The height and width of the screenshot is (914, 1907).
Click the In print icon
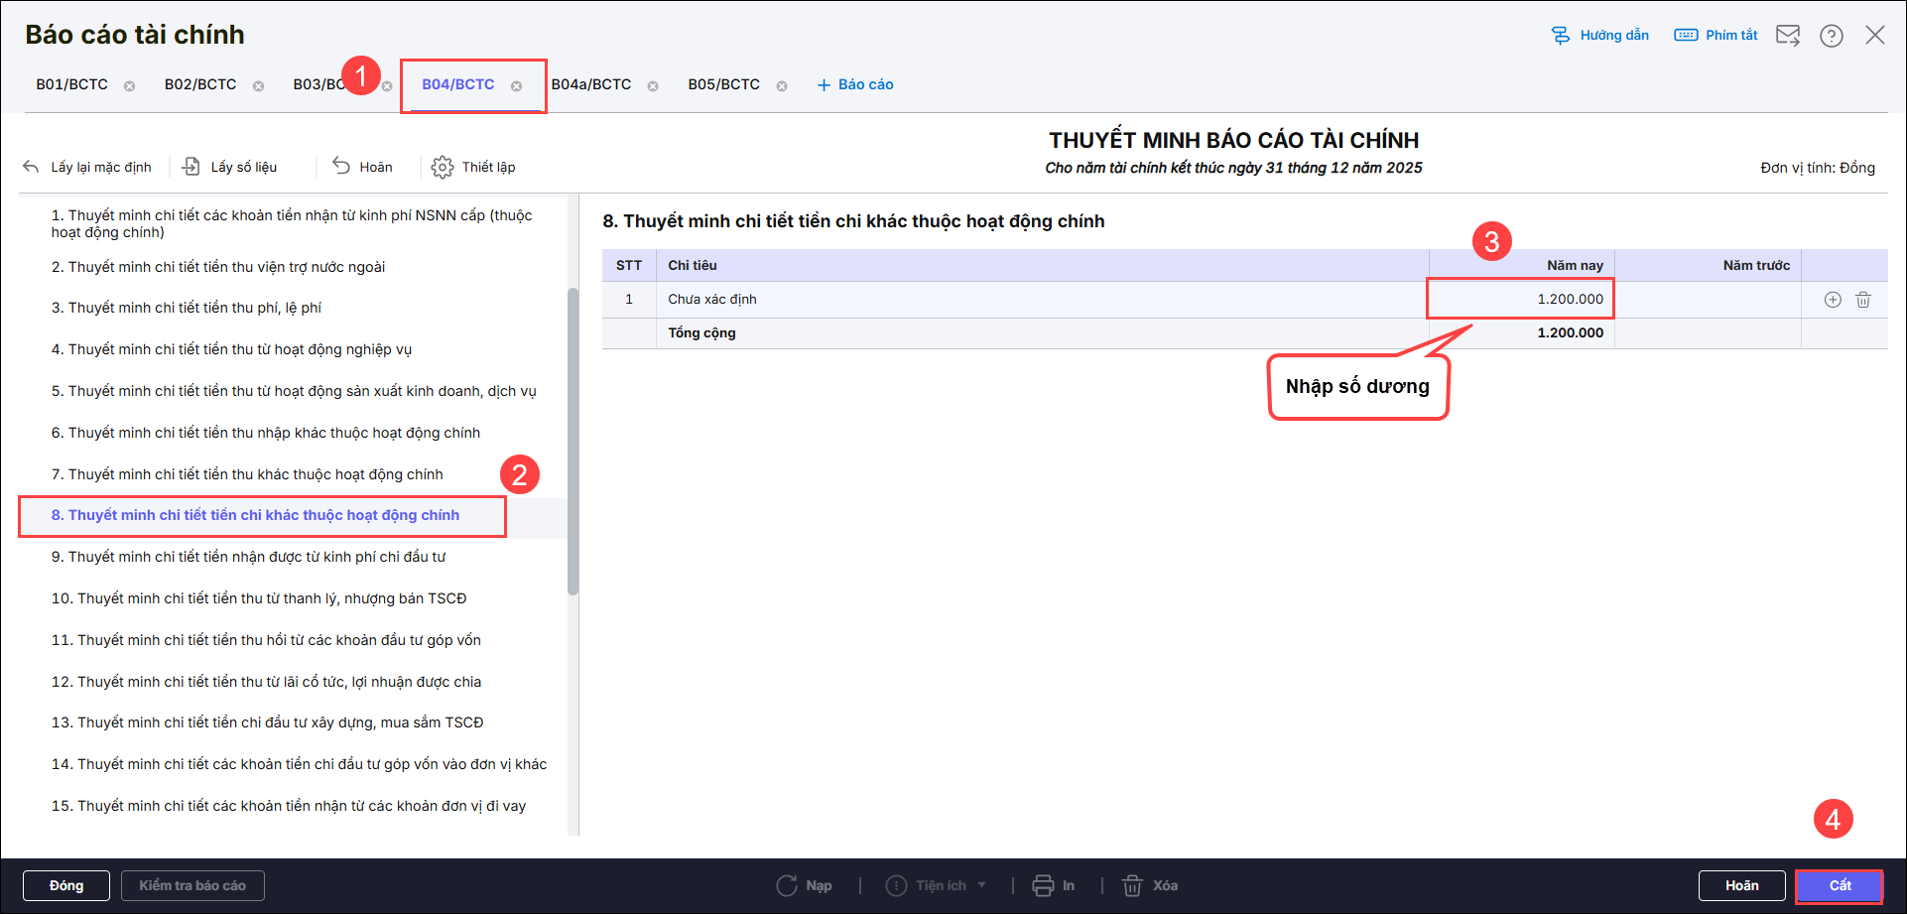tap(1043, 885)
